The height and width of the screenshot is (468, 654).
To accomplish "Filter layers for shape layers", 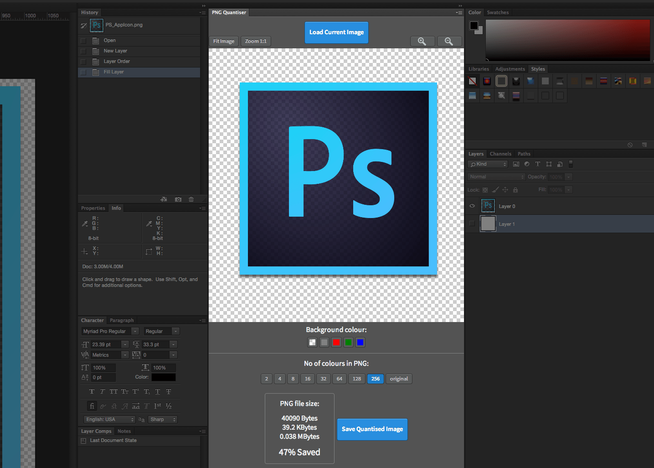I will tap(549, 164).
